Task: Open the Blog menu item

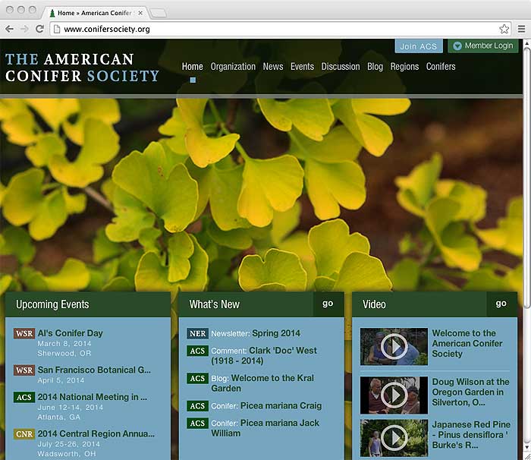Action: pyautogui.click(x=375, y=67)
